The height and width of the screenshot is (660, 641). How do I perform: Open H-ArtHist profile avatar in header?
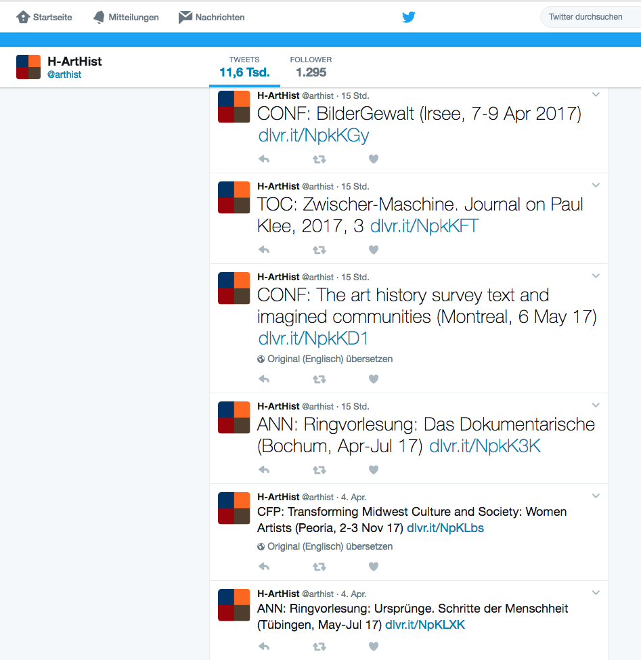click(28, 67)
